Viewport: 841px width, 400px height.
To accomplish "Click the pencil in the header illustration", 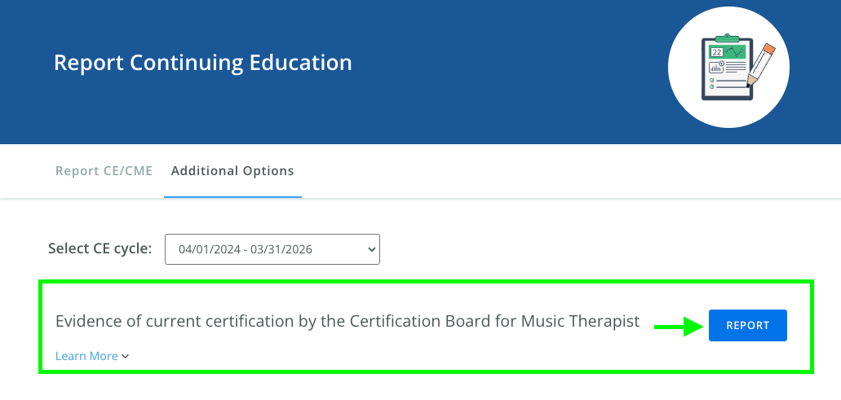I will 763,64.
